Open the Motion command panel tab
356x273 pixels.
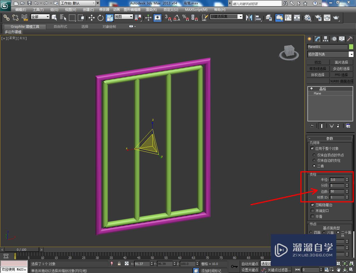[334, 39]
